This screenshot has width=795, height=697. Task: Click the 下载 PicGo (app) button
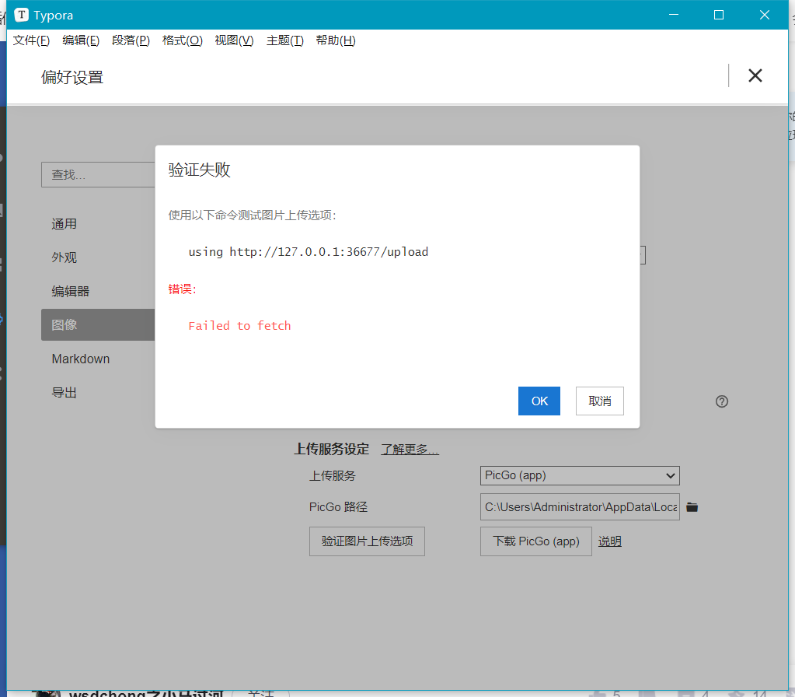536,541
